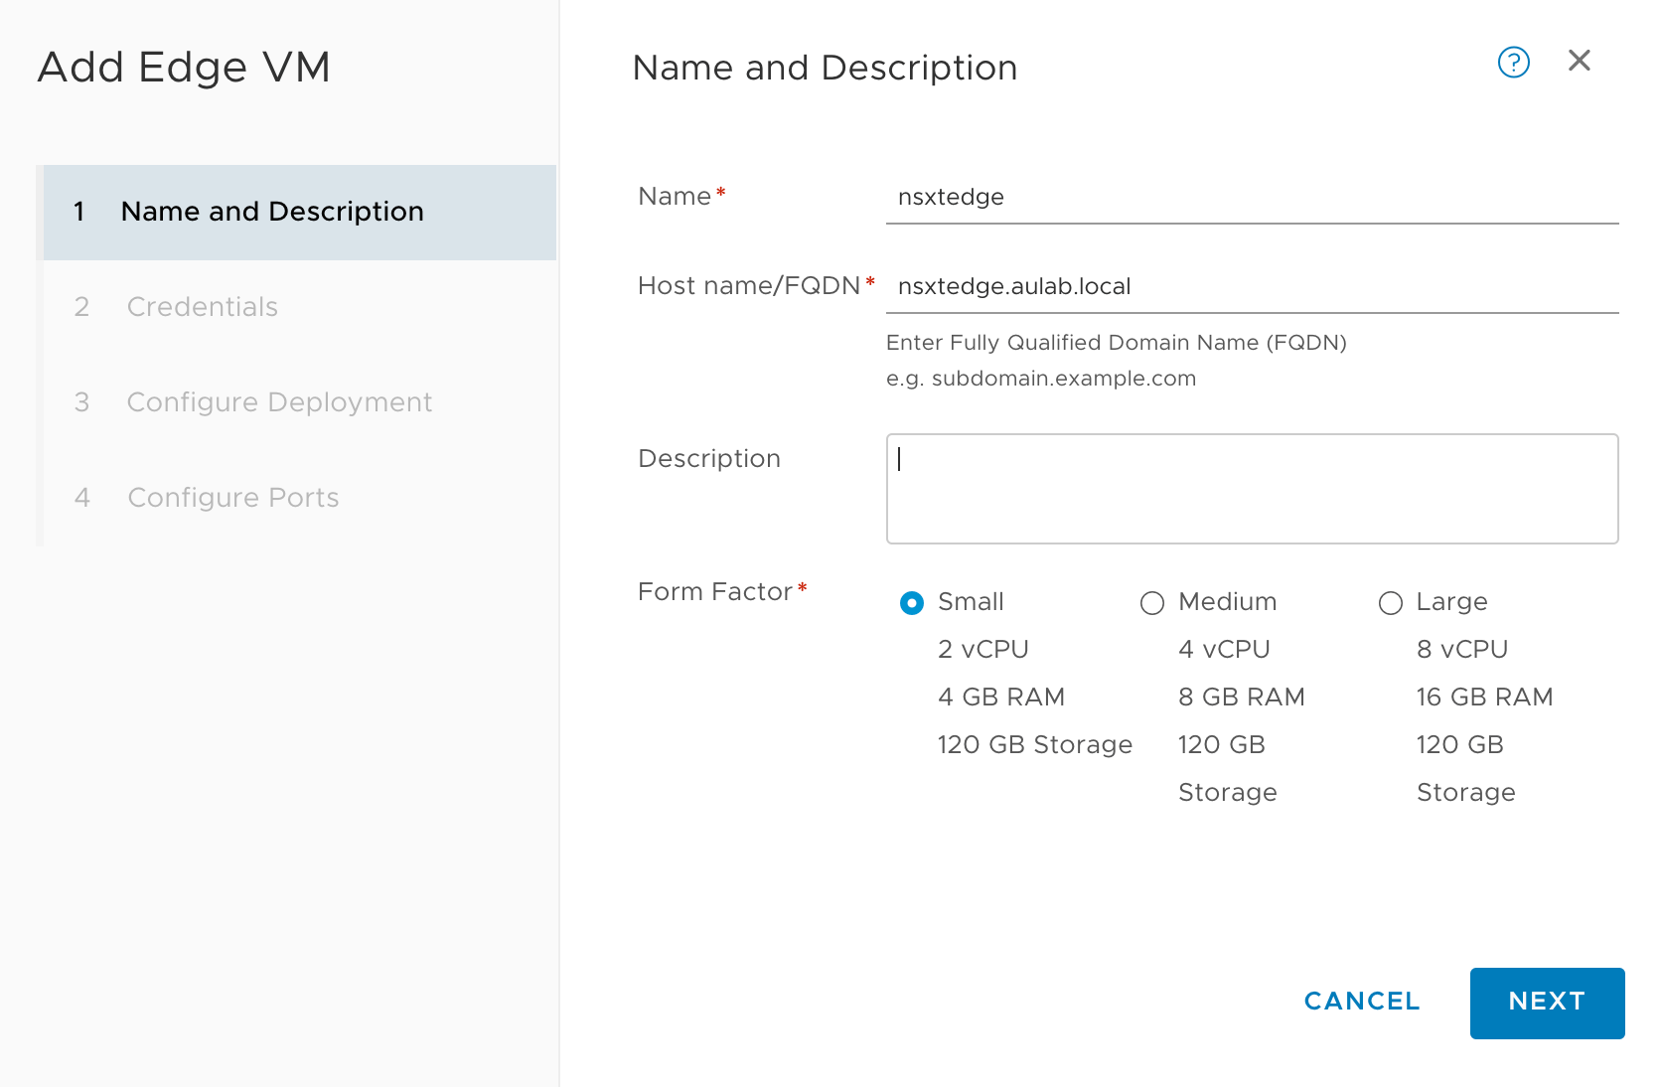Click the Description field label
The image size is (1661, 1087).
coord(708,459)
